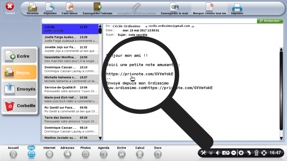The image size is (287, 161).
Task: Click the search input field
Action: coord(149,21)
